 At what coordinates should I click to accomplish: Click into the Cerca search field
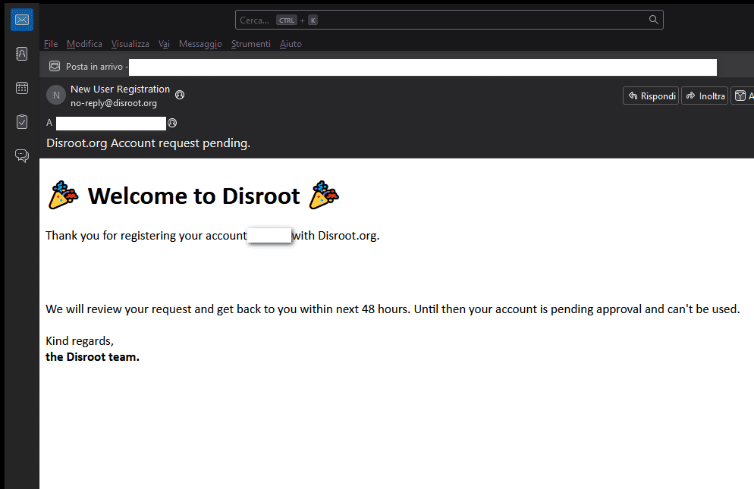coord(449,20)
